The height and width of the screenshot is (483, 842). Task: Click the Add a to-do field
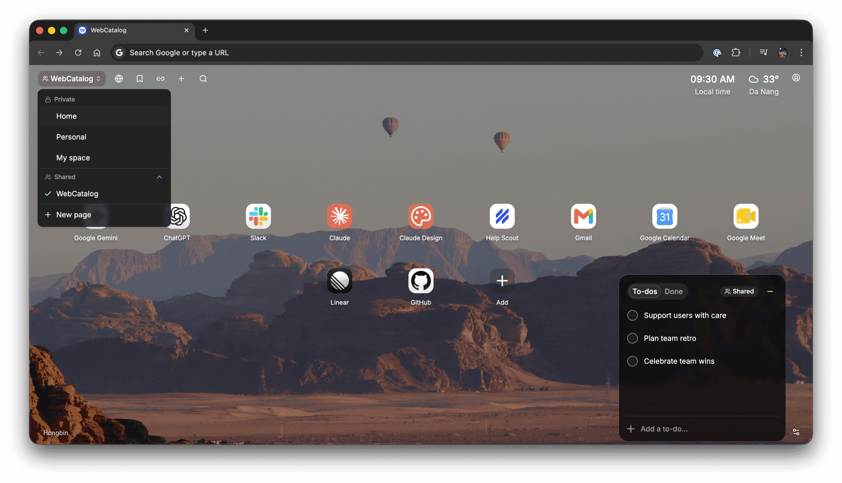coord(702,429)
